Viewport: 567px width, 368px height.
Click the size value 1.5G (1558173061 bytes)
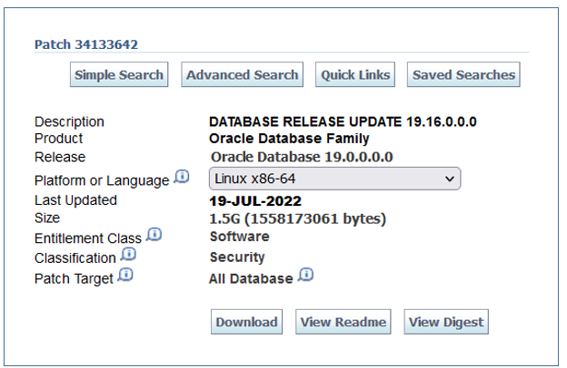[x=298, y=218]
